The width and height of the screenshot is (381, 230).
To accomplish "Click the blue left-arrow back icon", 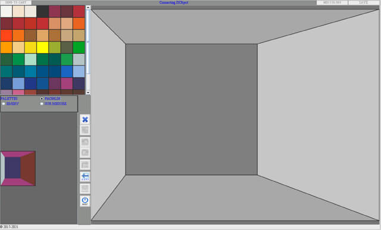I will click(x=85, y=176).
